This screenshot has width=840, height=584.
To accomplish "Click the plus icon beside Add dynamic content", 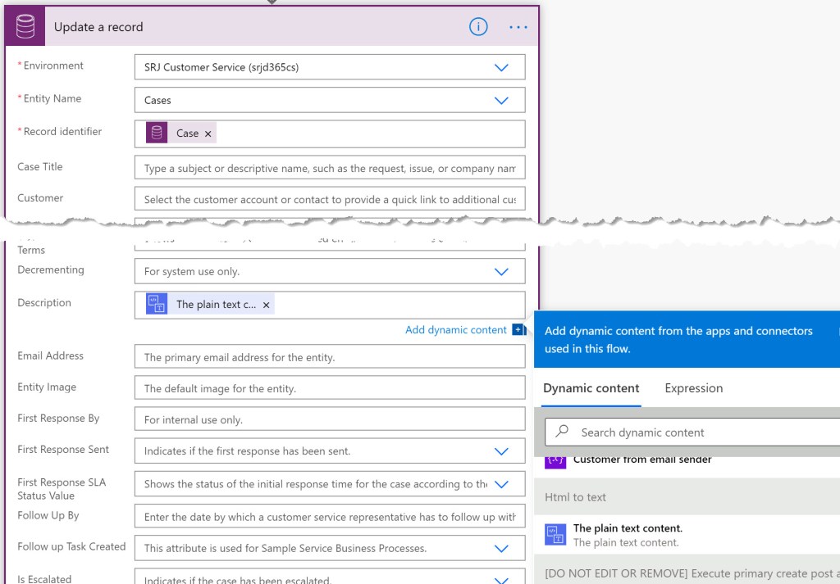I will 518,330.
